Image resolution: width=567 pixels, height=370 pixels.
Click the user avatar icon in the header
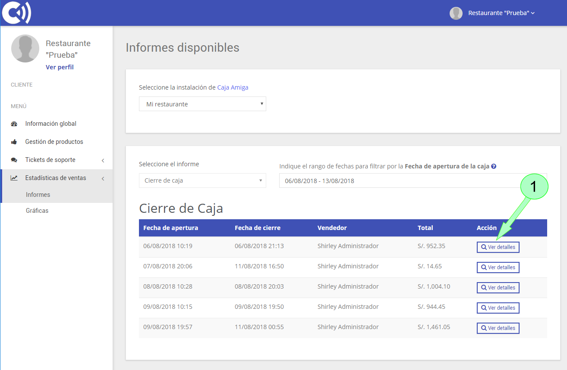pyautogui.click(x=456, y=13)
